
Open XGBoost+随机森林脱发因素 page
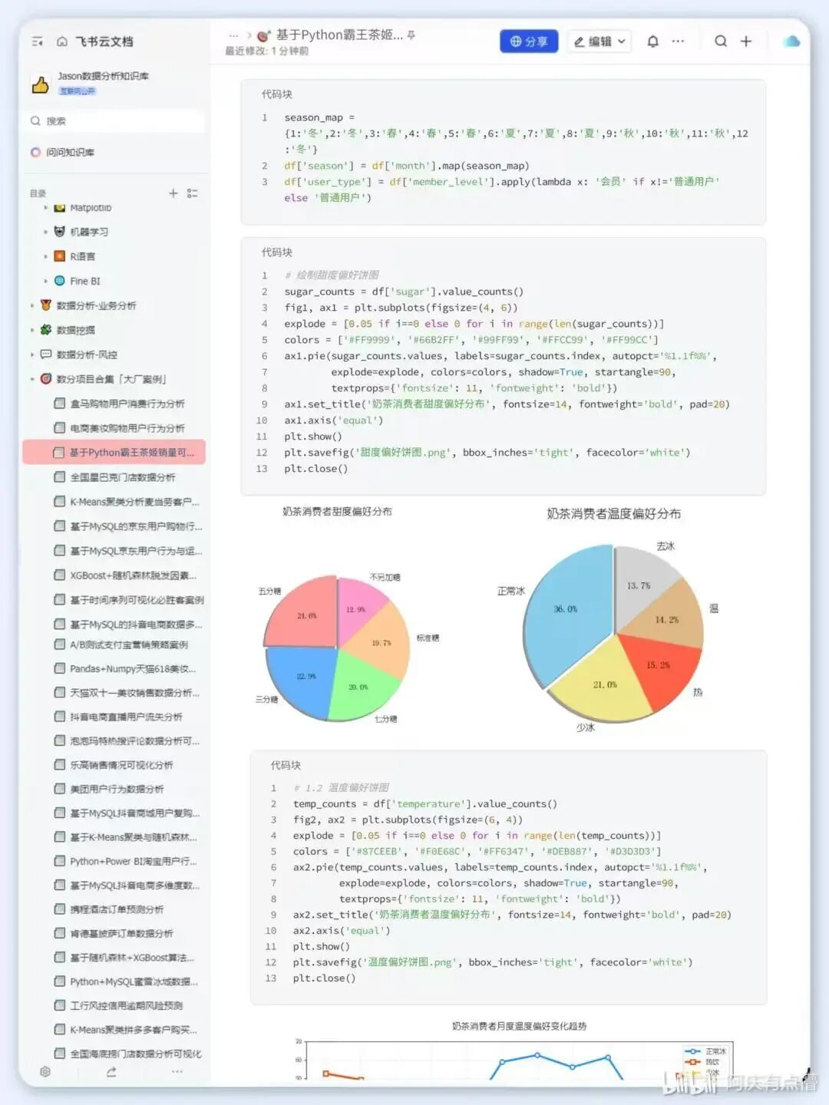click(133, 576)
